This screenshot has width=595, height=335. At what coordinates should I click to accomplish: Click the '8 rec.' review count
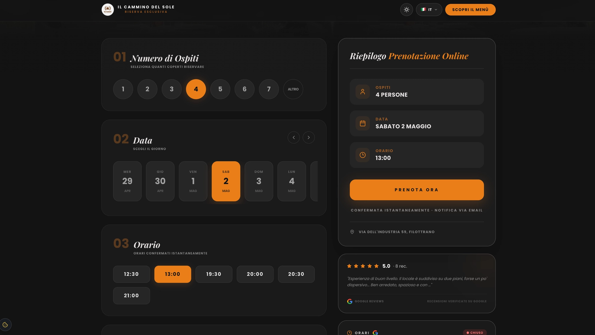[x=401, y=266]
